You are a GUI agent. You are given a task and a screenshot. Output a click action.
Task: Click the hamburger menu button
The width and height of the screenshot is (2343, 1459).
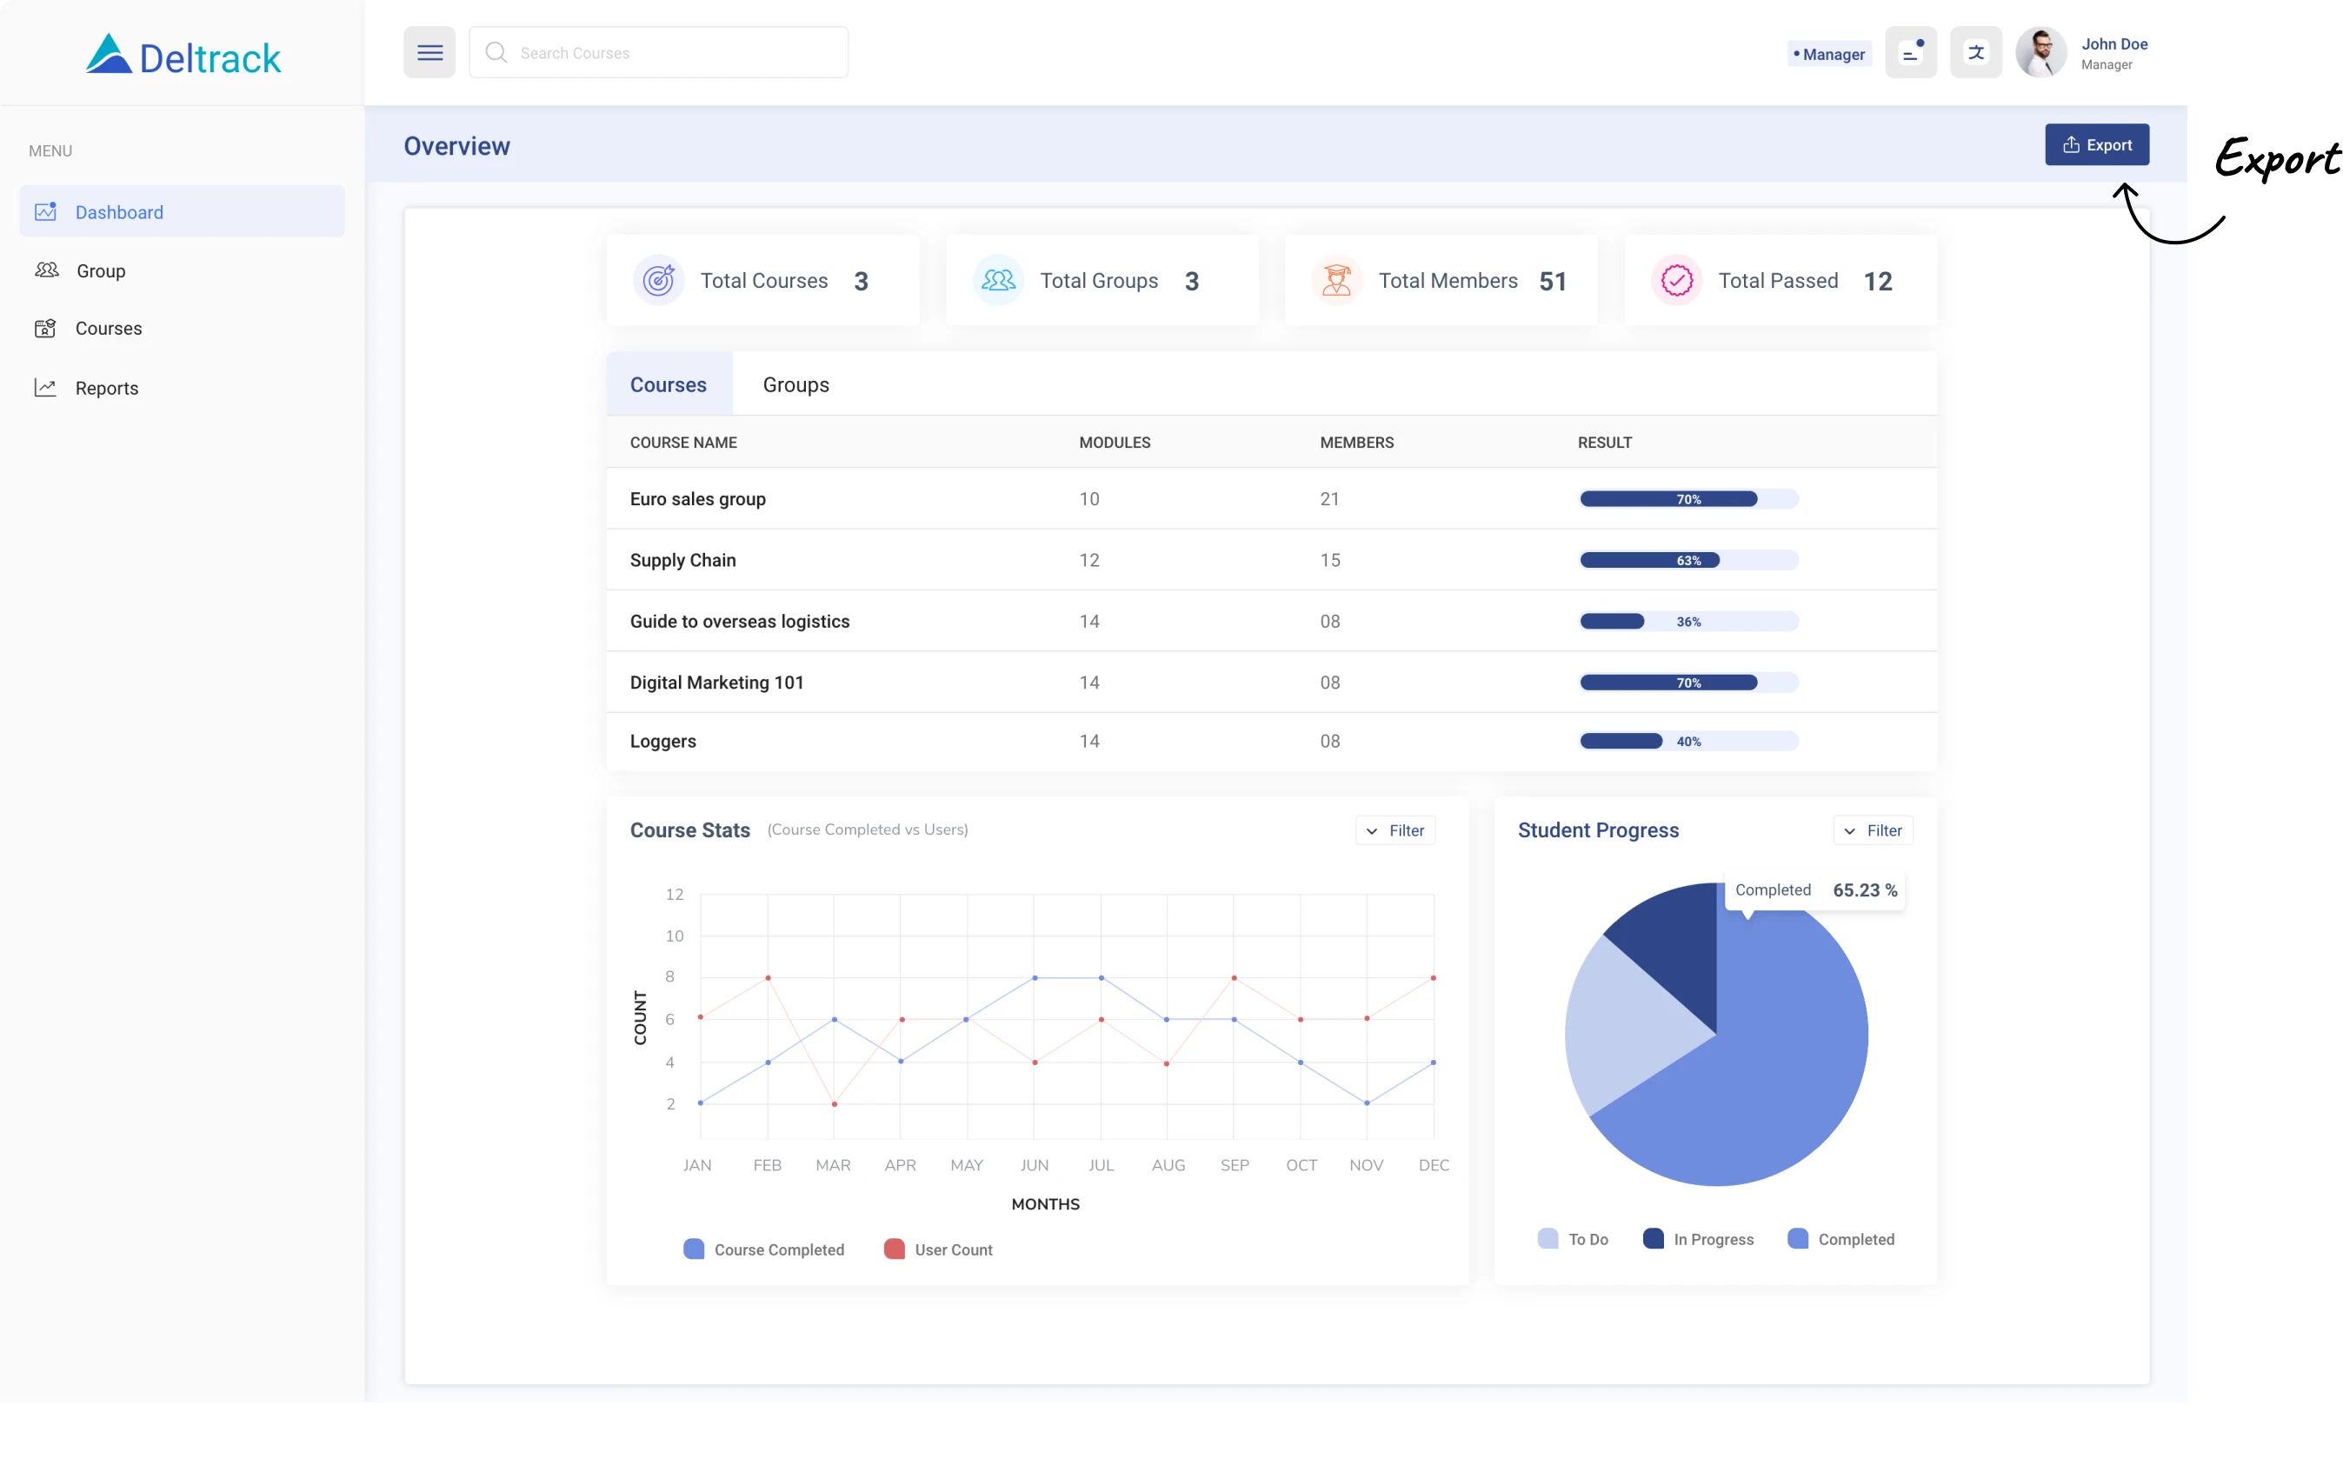pyautogui.click(x=429, y=53)
